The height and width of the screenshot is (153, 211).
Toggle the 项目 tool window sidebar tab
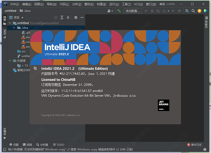[x=5, y=20]
